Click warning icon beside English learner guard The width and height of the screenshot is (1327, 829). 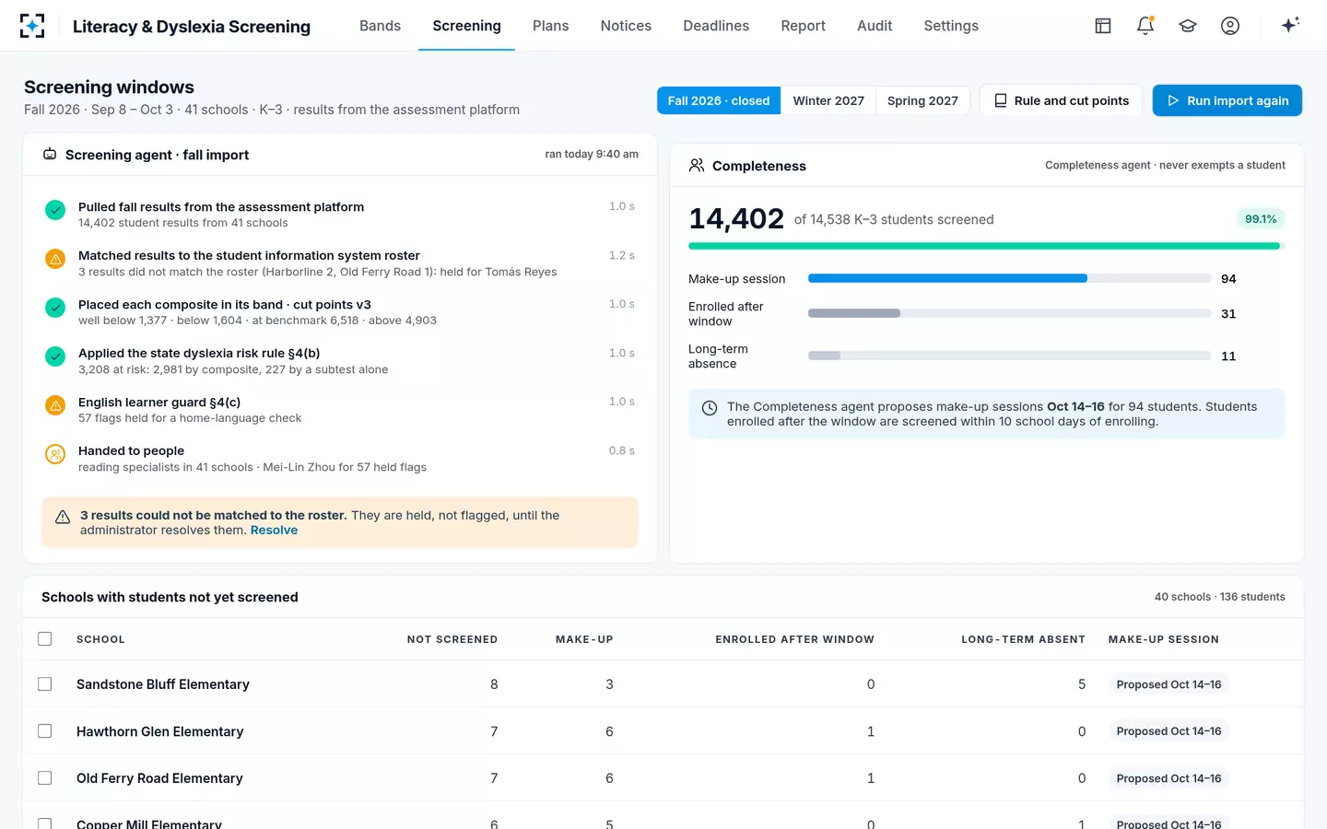click(x=55, y=405)
